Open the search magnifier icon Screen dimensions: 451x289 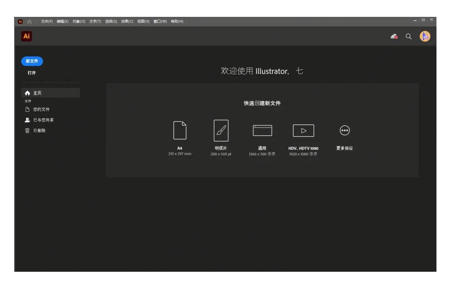coord(409,36)
